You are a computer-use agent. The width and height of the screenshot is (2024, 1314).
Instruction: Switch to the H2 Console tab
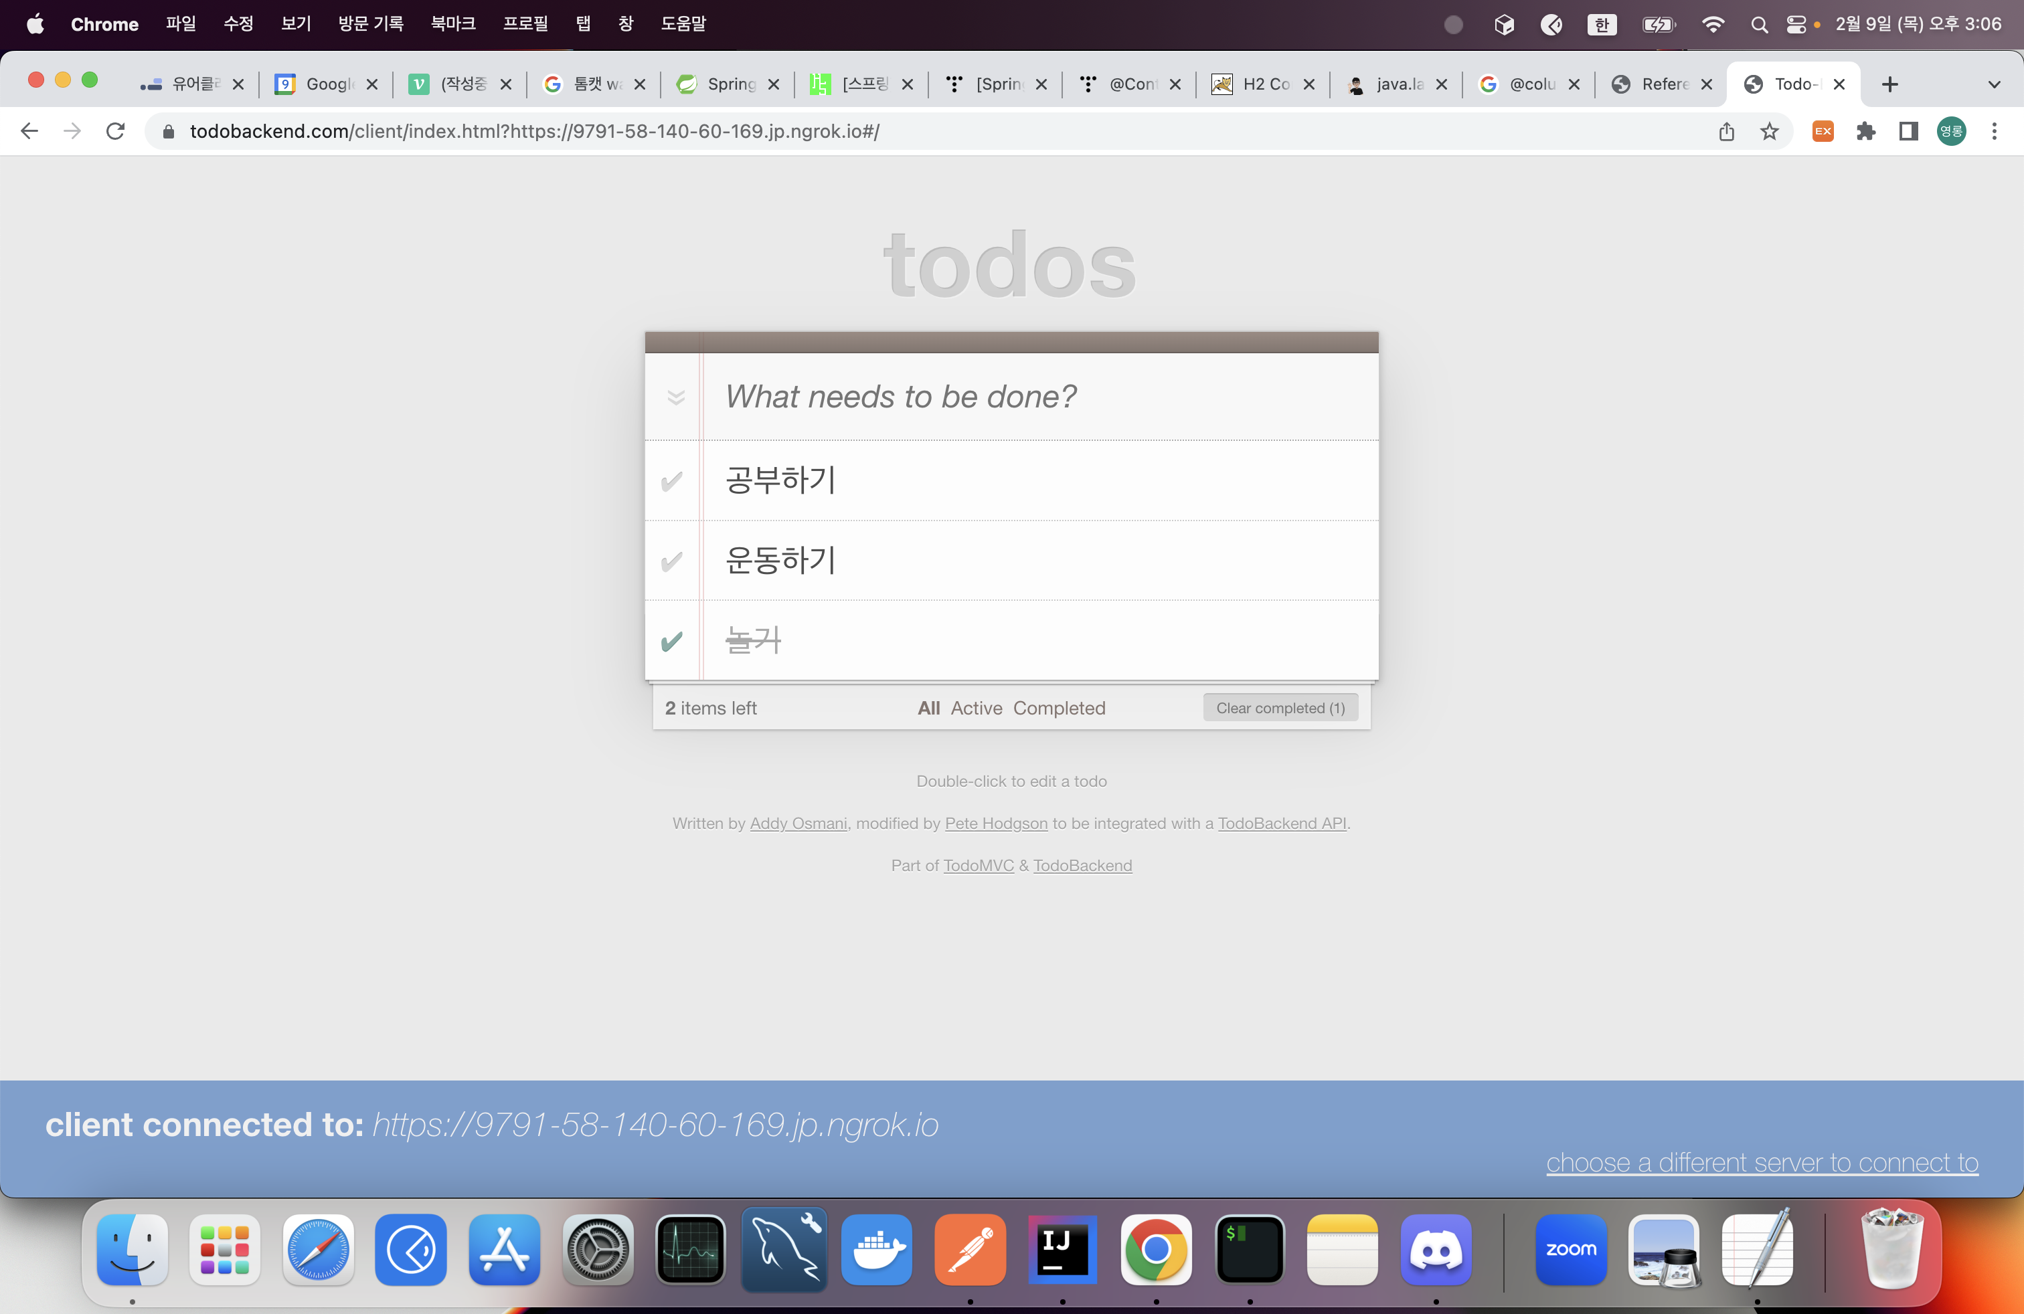point(1262,83)
